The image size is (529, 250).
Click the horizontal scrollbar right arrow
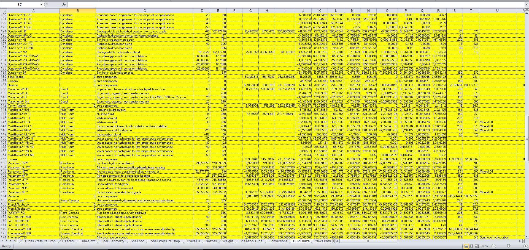click(520, 241)
